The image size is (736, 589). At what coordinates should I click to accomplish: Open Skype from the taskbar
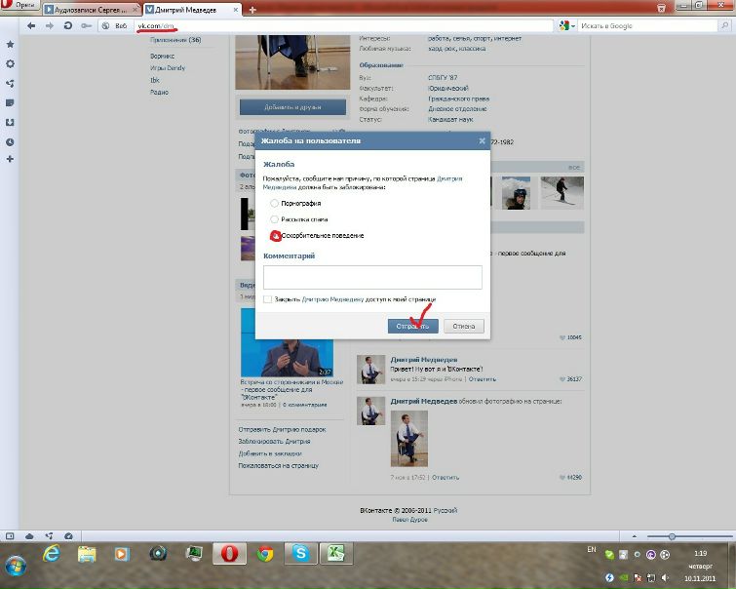coord(301,554)
